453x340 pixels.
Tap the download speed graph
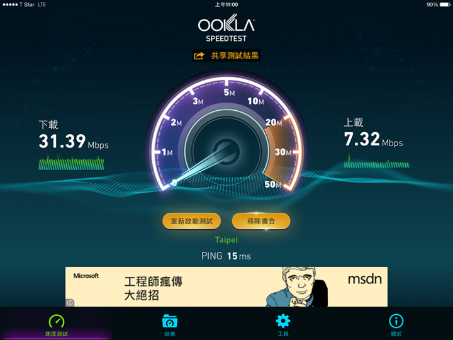[x=71, y=162]
